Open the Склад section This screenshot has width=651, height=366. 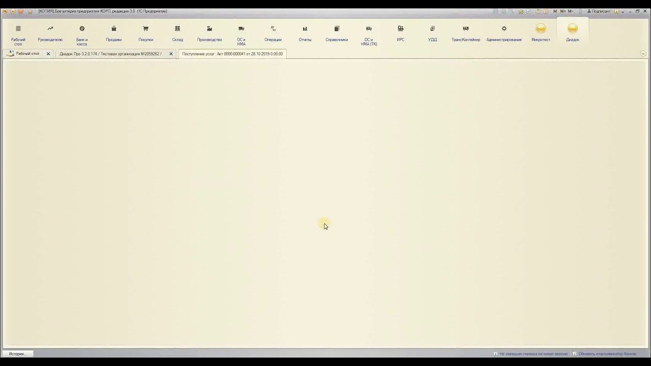point(177,34)
